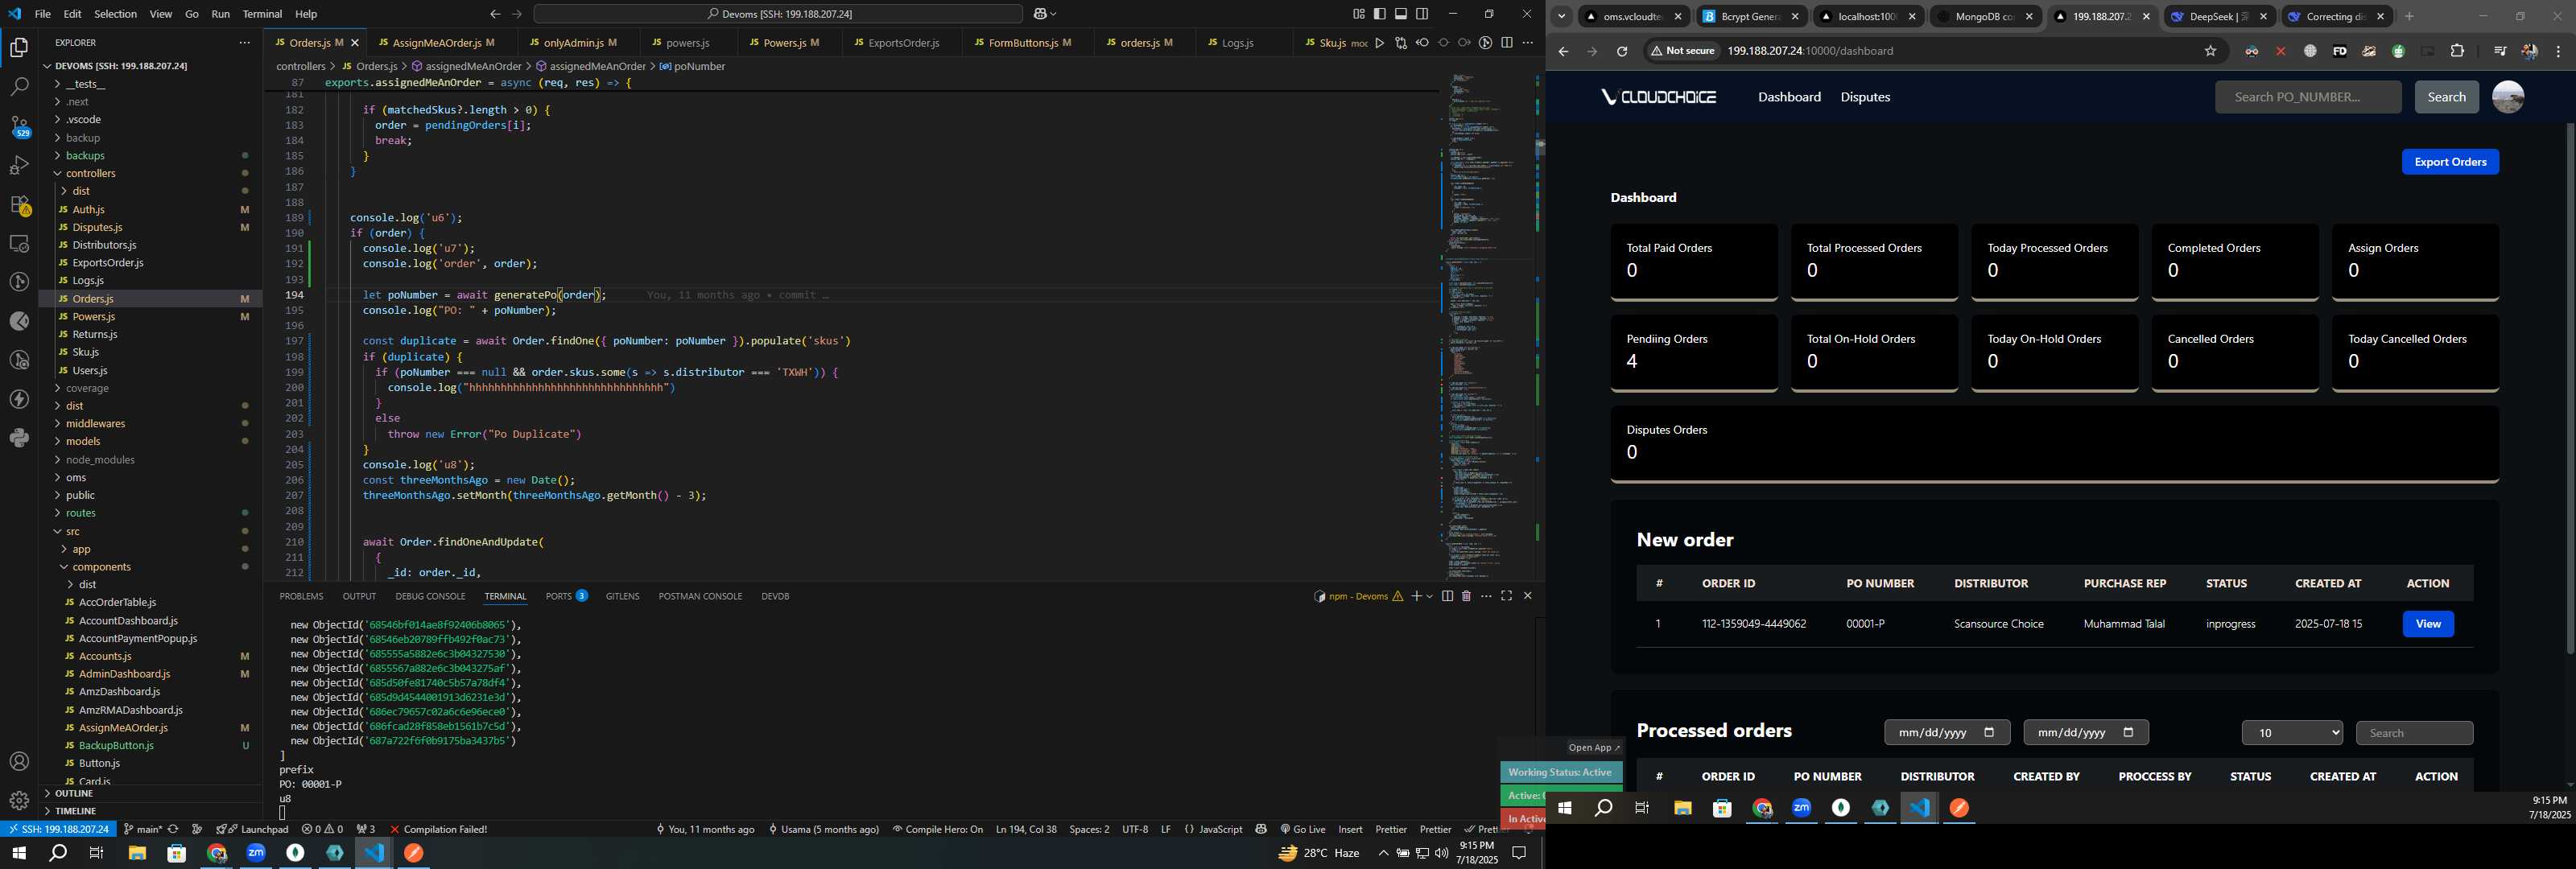Open the Dashboard link in the navbar
The image size is (2576, 869).
(x=1789, y=97)
